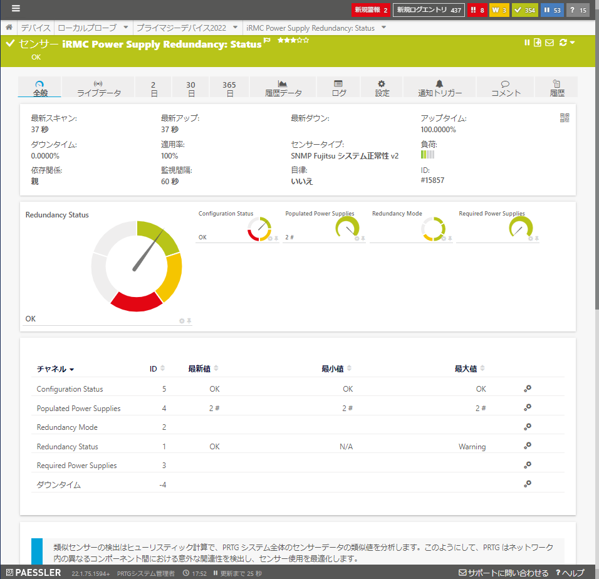Toggle pin on Required Power Supplies gauge
This screenshot has width=599, height=579.
pos(537,238)
